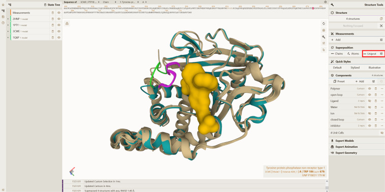This screenshot has height=192, width=385.
Task: Toggle visibility of 4 Unit Cells
Action: (x=381, y=133)
